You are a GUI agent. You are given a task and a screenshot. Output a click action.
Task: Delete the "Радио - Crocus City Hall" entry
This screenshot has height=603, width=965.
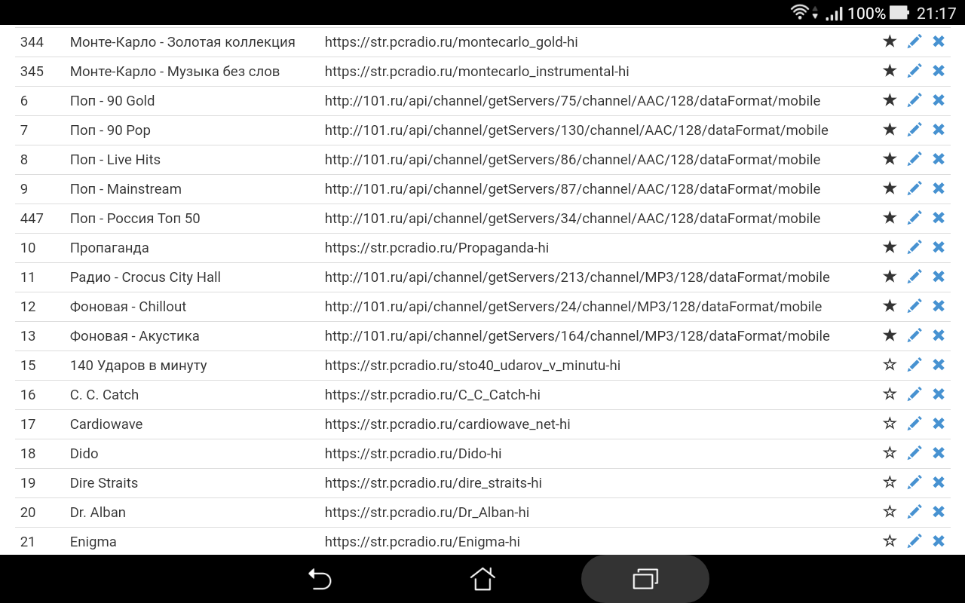pos(939,276)
